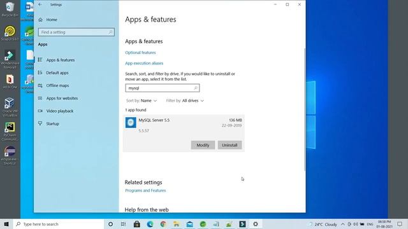This screenshot has width=408, height=229.
Task: Select the PyCharm Community desktop shortcut
Action: click(x=10, y=132)
